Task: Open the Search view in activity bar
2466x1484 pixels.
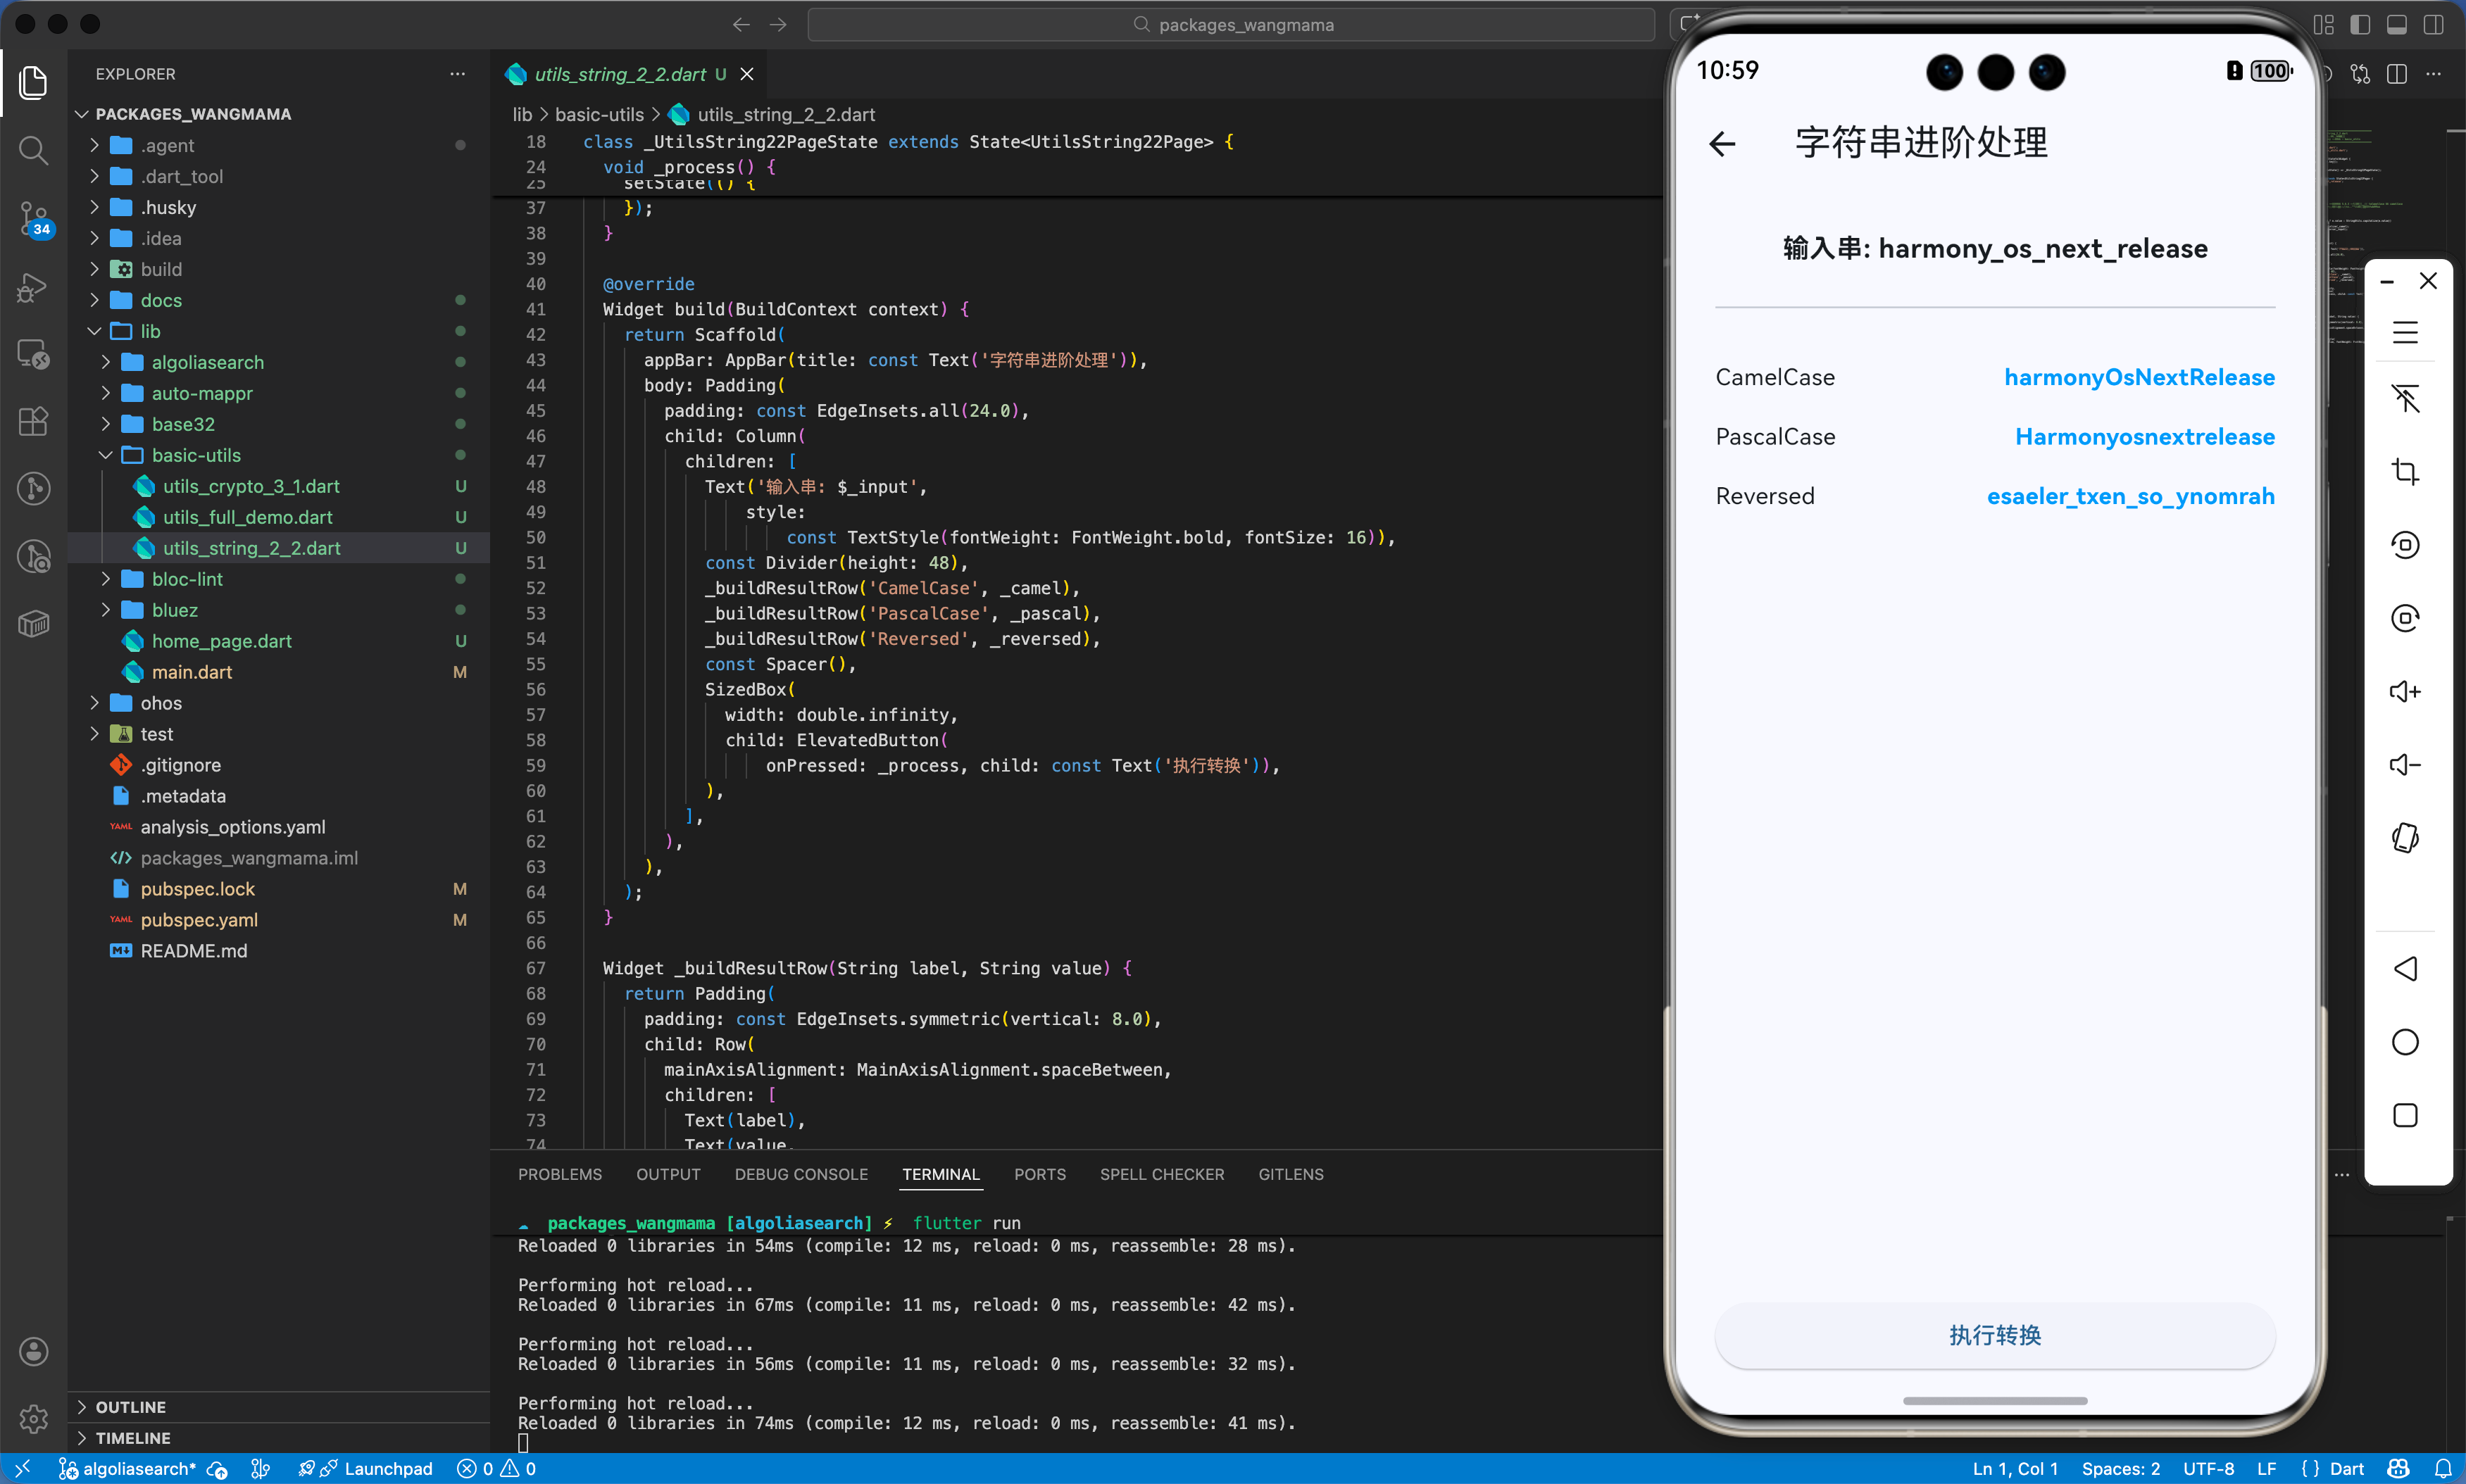Action: 33,150
